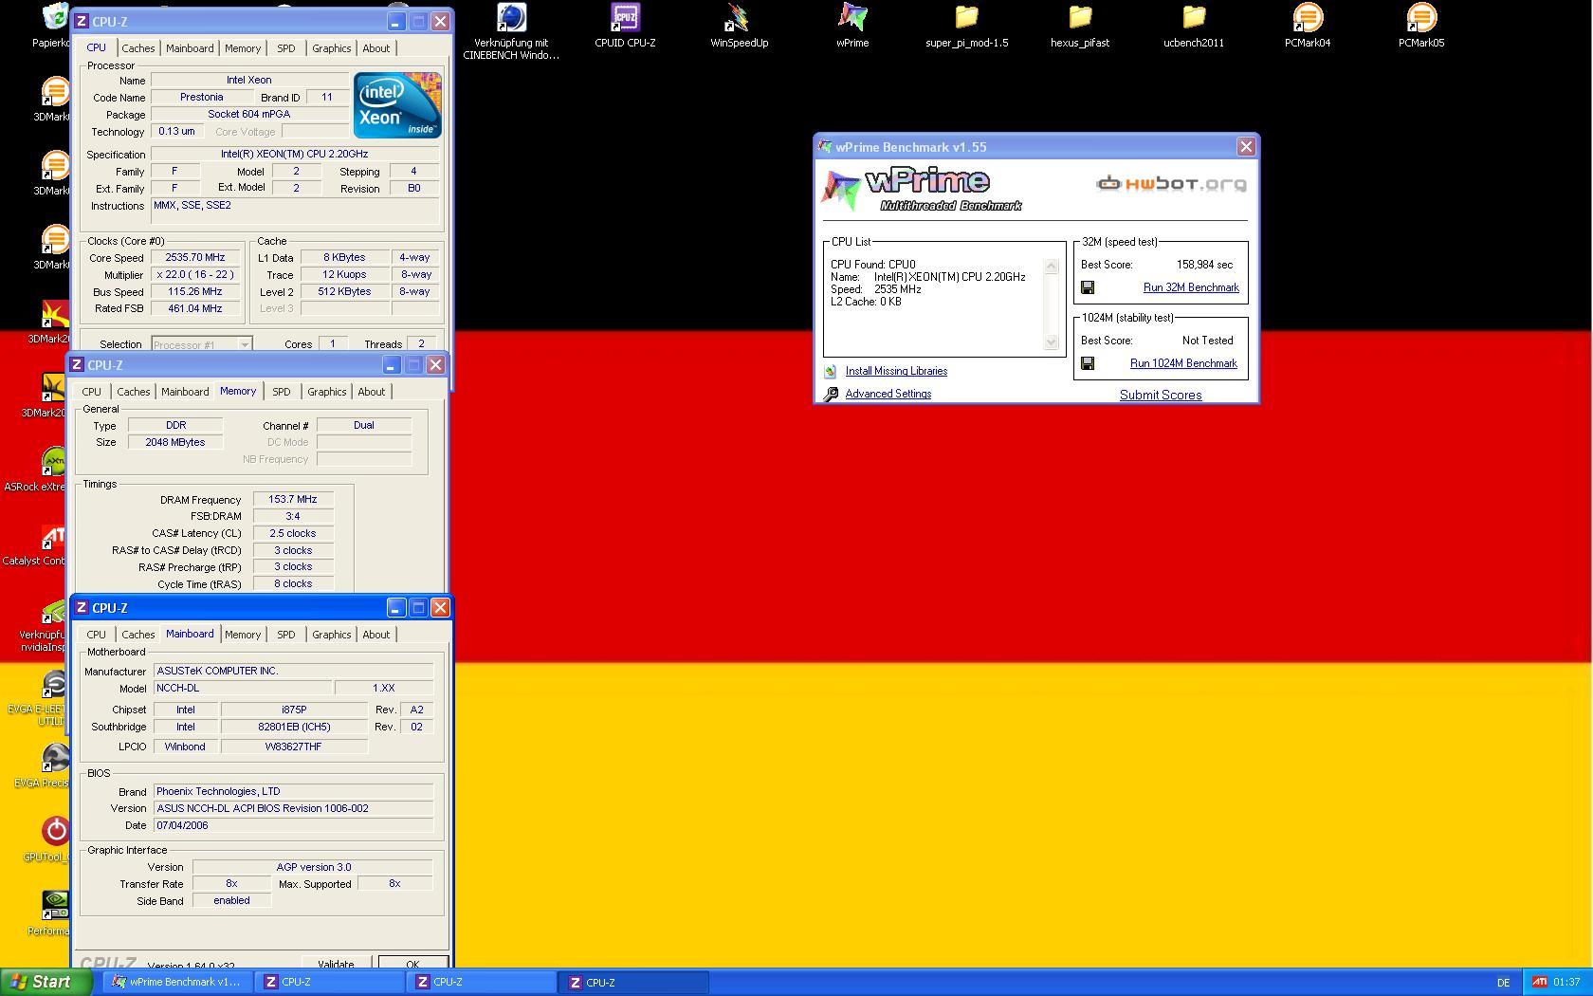
Task: Switch to Memory tab in bottom CPU-Z window
Action: [x=243, y=635]
